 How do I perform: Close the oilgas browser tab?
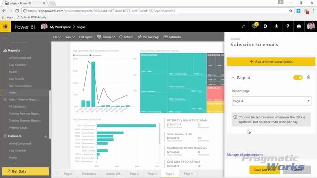tap(44, 3)
